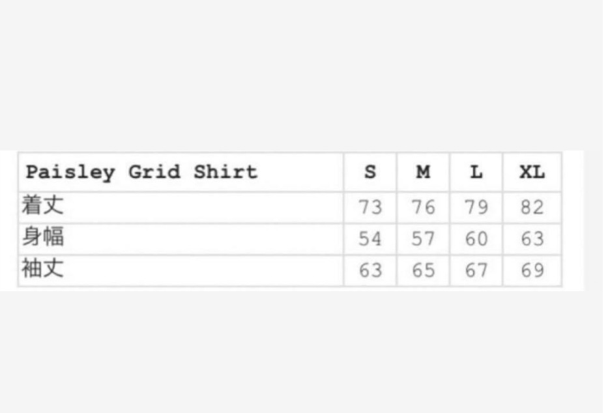This screenshot has width=610, height=413.
Task: Select the 身幅 value 63 for size XL
Action: [x=532, y=239]
